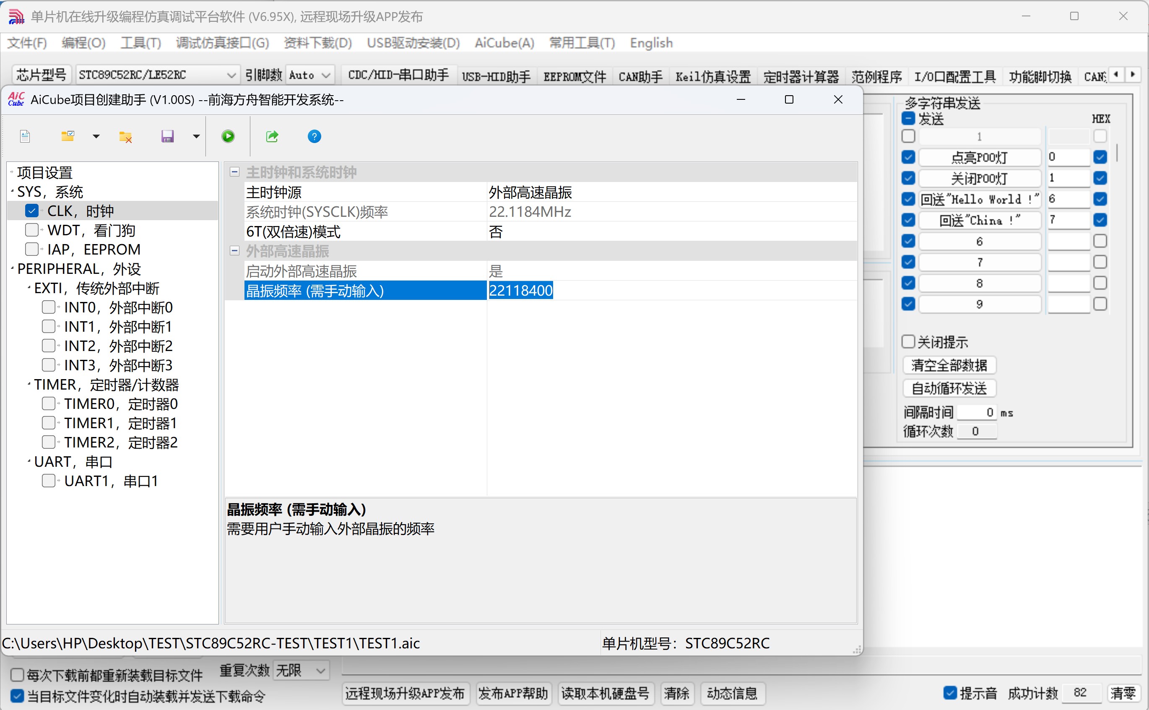
Task: Check 每次下载前都重新装载目标文件 option
Action: tap(17, 675)
